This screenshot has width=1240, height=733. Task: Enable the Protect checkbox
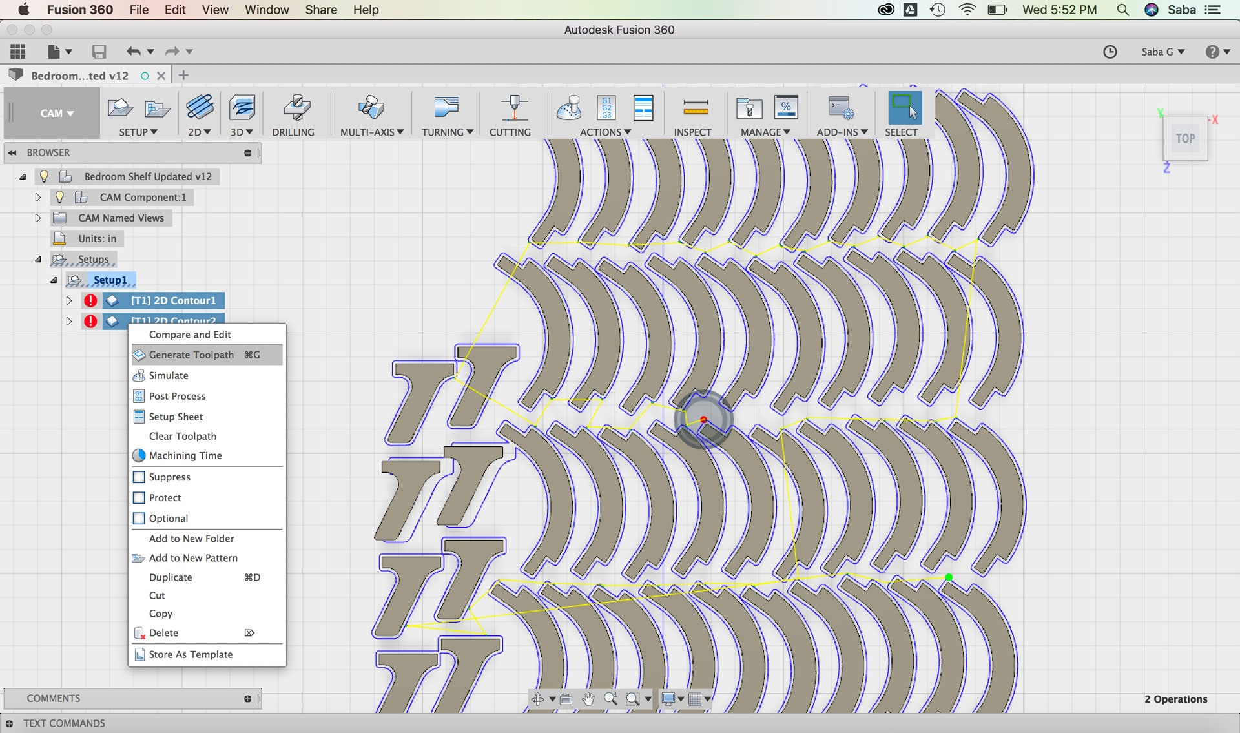(139, 498)
